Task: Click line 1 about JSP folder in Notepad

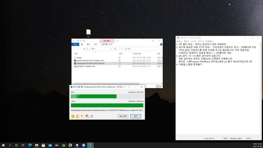Action: 201,44
